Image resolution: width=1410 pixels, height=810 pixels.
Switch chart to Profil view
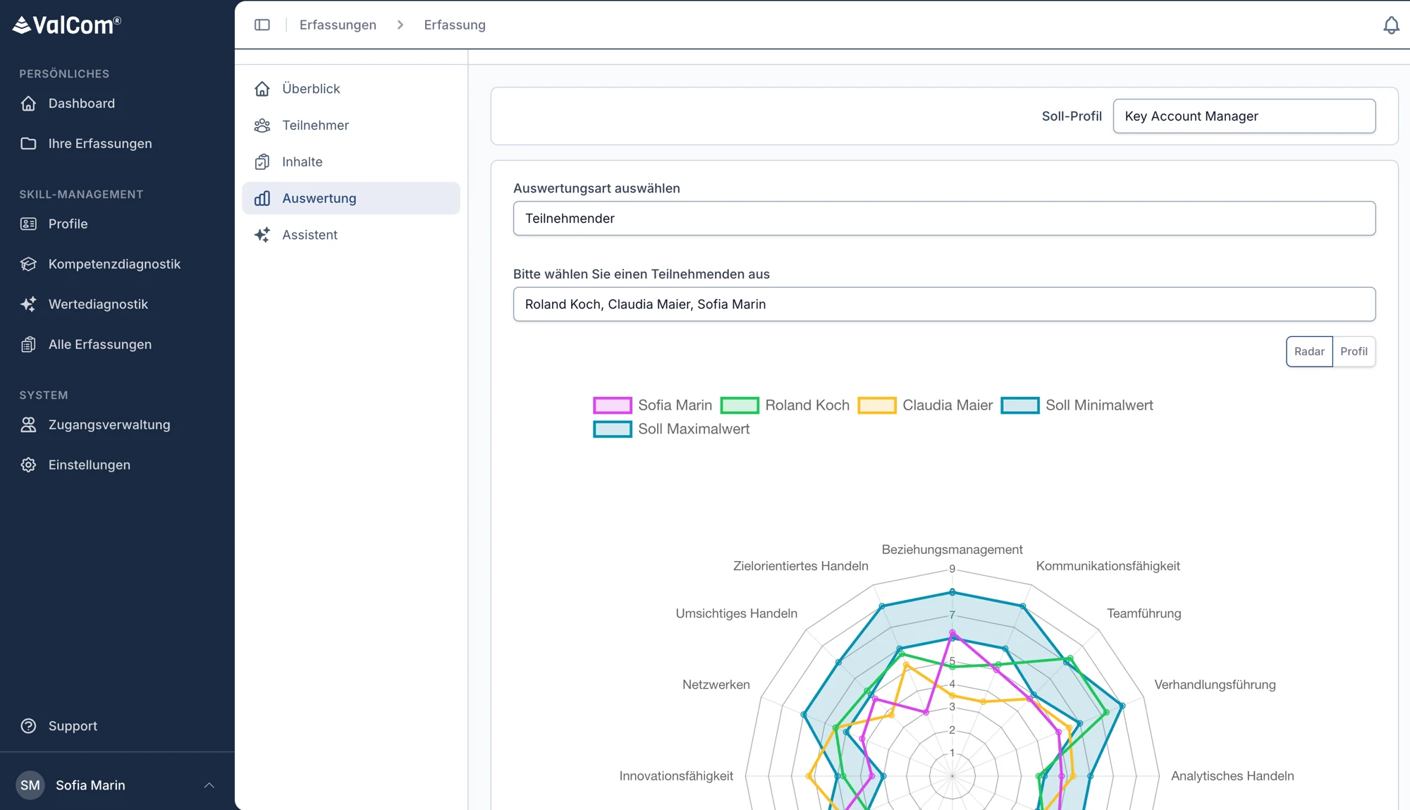(1354, 352)
